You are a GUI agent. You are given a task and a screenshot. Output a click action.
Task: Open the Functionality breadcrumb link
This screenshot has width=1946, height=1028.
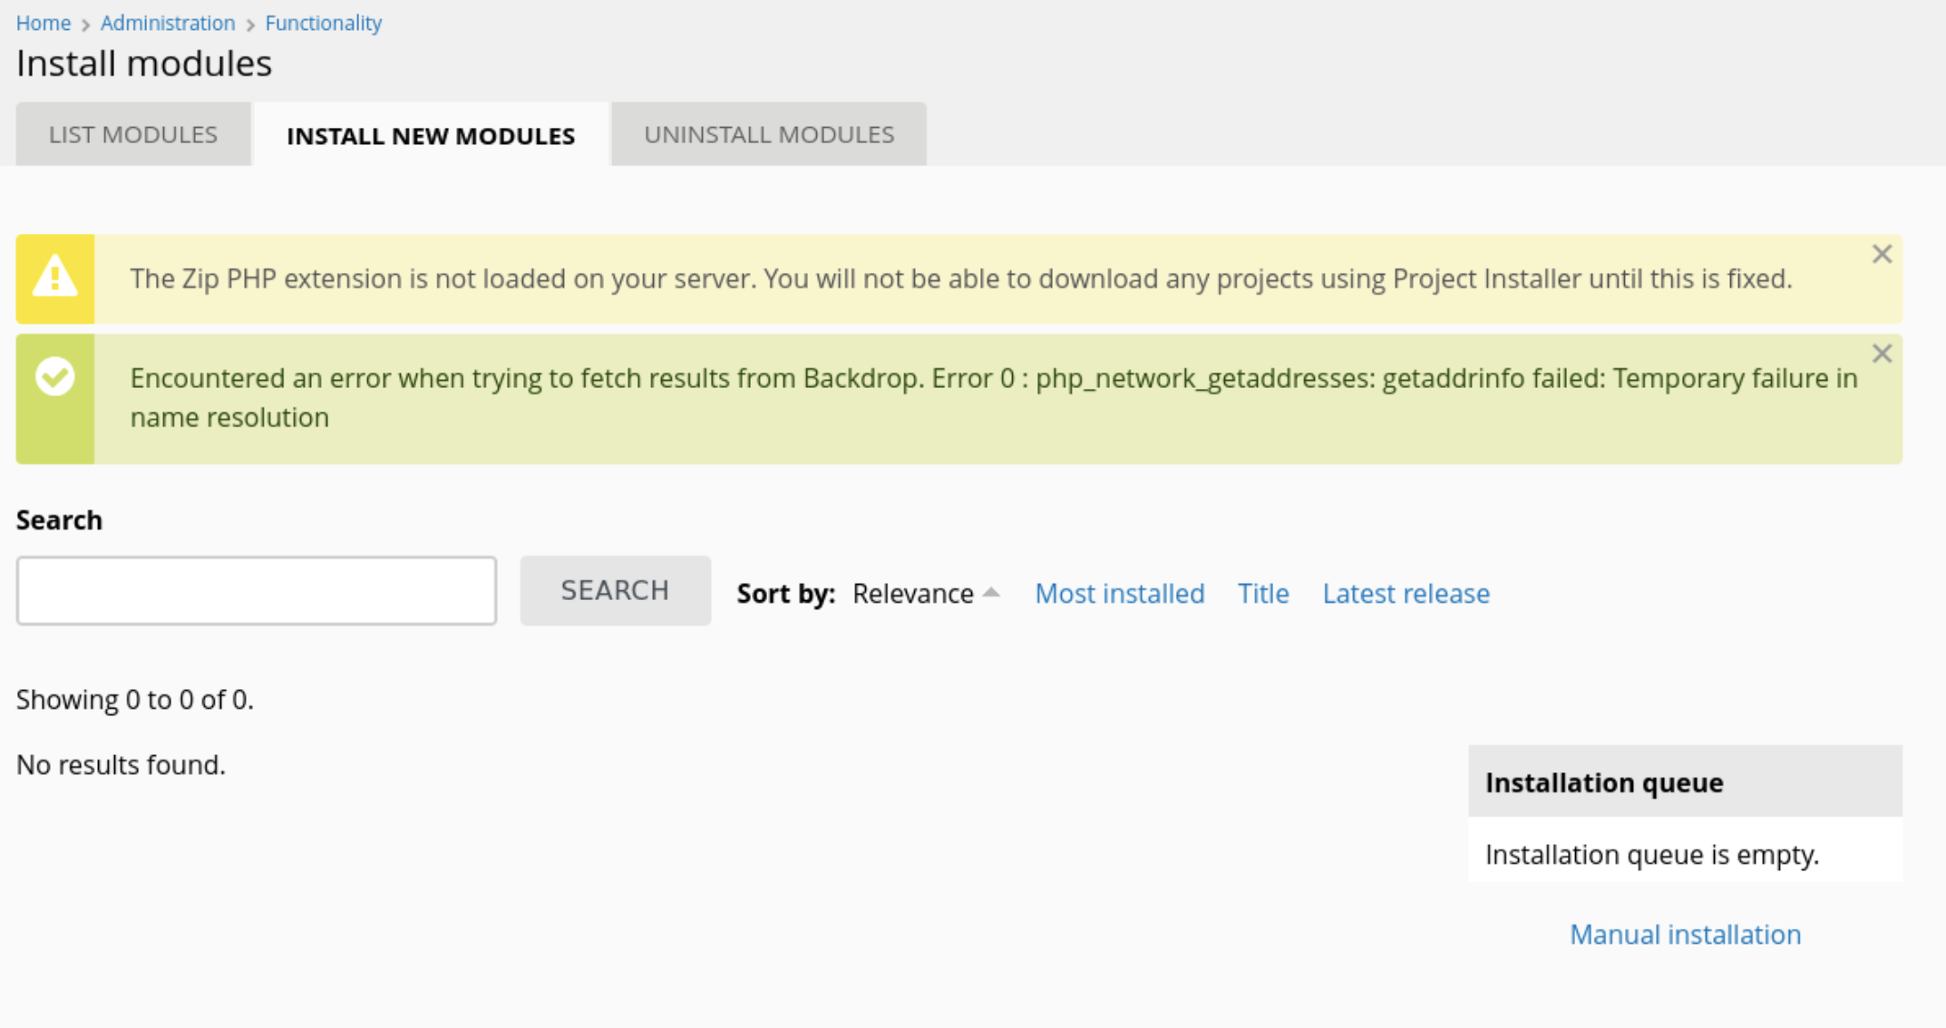tap(323, 24)
